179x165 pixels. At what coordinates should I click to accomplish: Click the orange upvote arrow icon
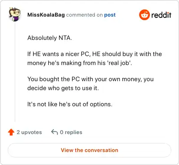(11, 132)
